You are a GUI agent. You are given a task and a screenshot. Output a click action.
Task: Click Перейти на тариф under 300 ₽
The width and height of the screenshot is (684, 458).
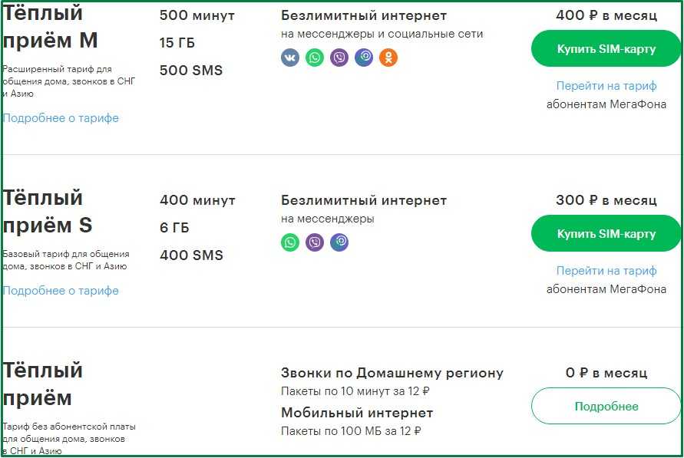606,271
